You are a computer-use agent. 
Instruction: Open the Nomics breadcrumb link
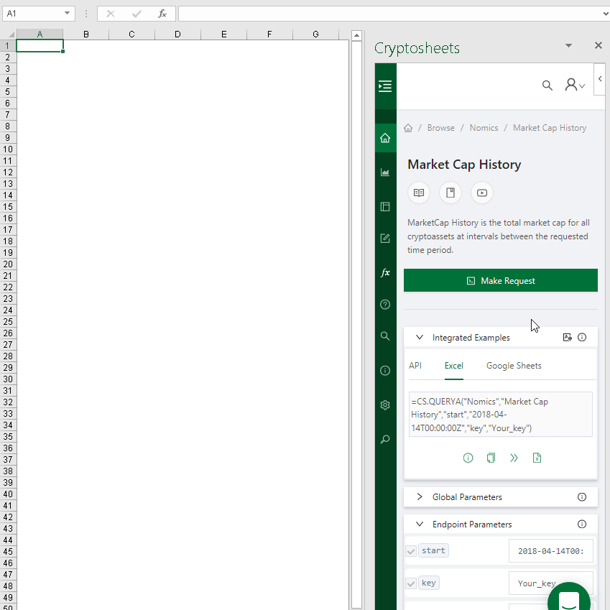(x=484, y=127)
